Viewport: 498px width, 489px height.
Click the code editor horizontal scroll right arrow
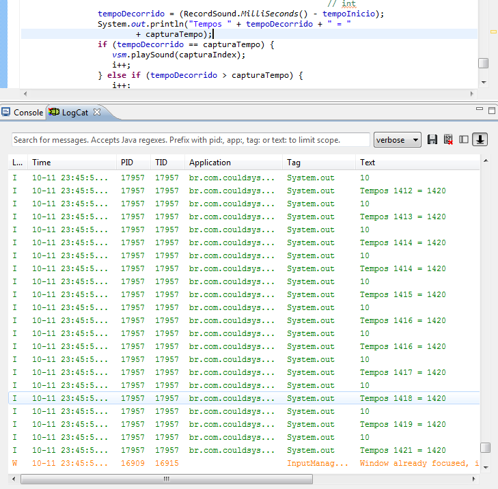pyautogui.click(x=471, y=94)
